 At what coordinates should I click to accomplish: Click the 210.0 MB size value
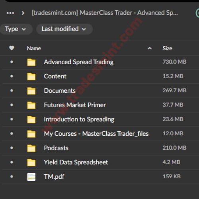174,148
